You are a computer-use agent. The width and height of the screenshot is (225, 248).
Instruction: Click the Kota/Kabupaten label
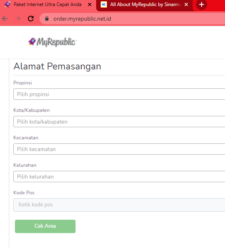tap(32, 110)
